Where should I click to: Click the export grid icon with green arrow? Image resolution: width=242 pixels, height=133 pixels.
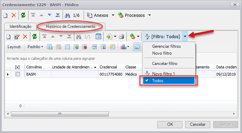click(x=109, y=37)
